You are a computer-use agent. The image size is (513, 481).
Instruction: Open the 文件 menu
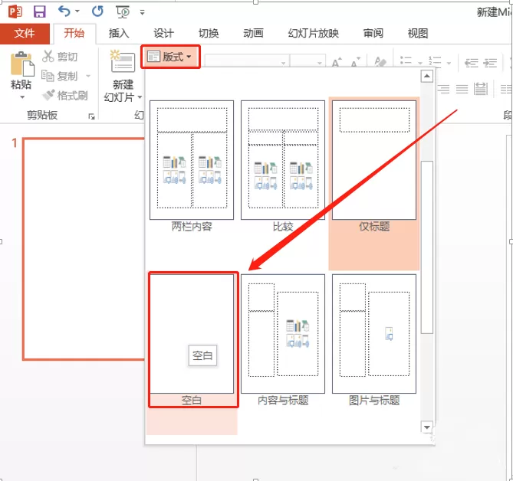[x=25, y=33]
